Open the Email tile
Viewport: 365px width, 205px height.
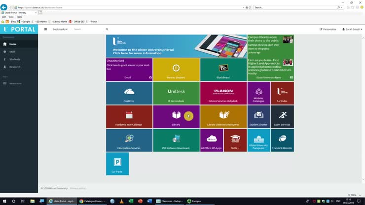click(129, 69)
